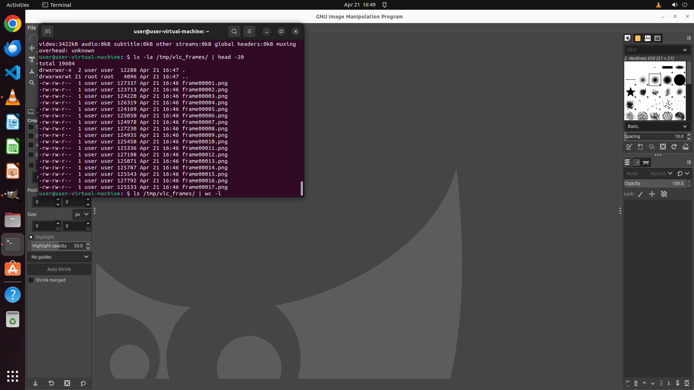Enable the Shrink merged checkbox
The height and width of the screenshot is (390, 694).
click(x=31, y=280)
